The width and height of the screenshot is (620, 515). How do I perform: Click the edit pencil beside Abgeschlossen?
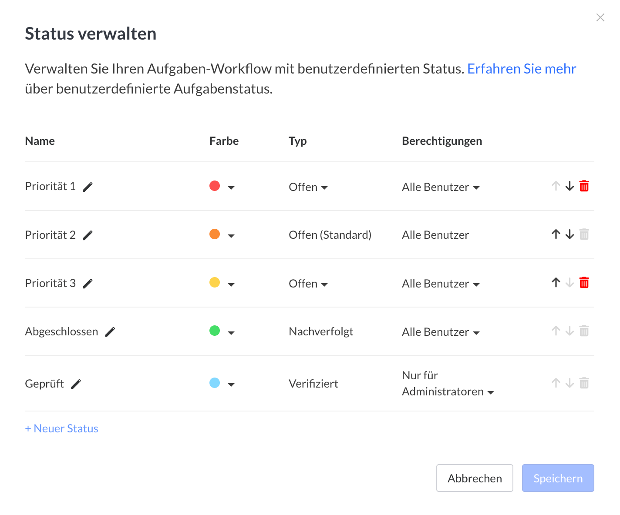(110, 332)
